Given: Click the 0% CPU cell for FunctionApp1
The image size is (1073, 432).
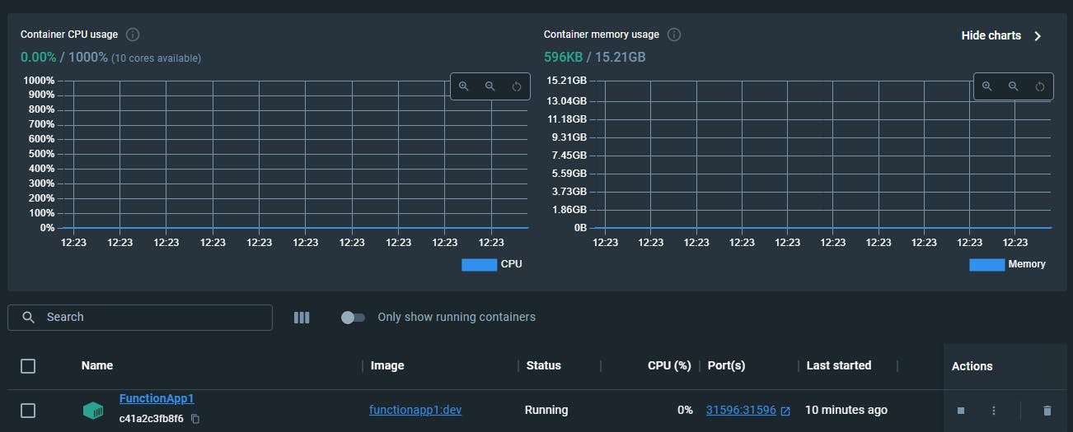Looking at the screenshot, I should tap(685, 410).
